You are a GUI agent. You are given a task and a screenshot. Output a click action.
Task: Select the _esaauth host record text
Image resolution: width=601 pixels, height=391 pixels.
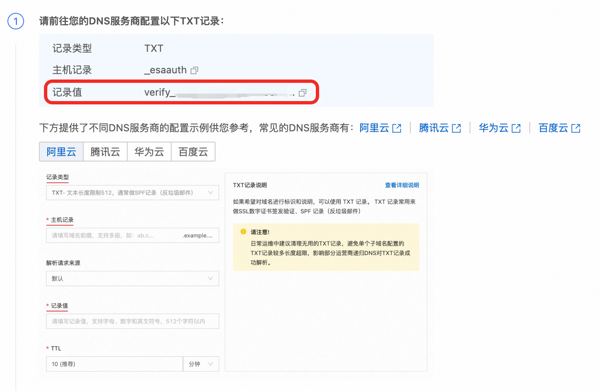pos(165,70)
